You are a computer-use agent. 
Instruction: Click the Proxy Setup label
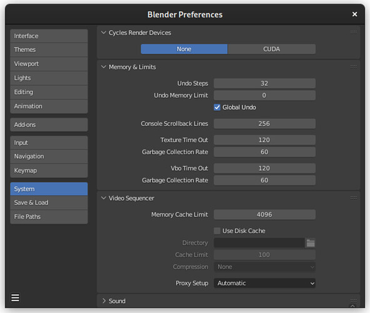(x=192, y=284)
